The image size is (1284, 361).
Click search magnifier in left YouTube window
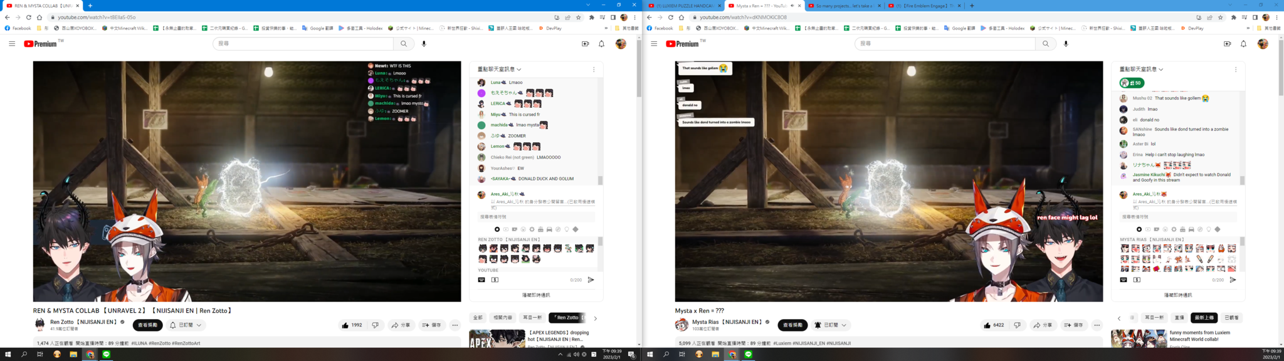tap(404, 44)
